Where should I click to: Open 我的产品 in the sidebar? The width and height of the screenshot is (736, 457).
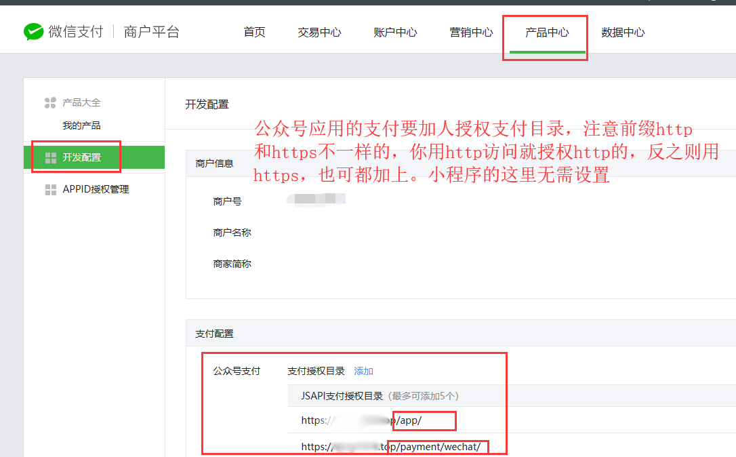point(81,125)
